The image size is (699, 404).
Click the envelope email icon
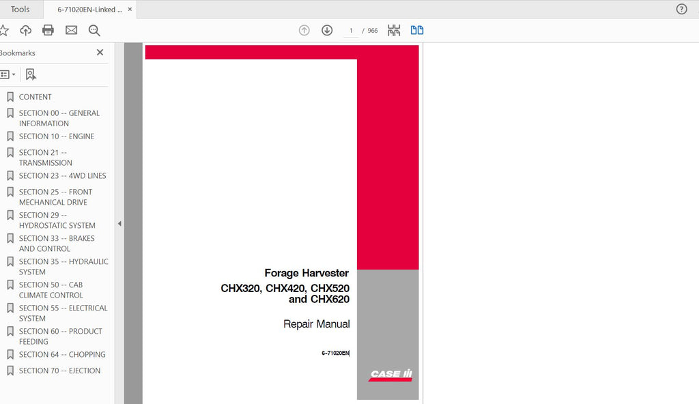pyautogui.click(x=71, y=30)
